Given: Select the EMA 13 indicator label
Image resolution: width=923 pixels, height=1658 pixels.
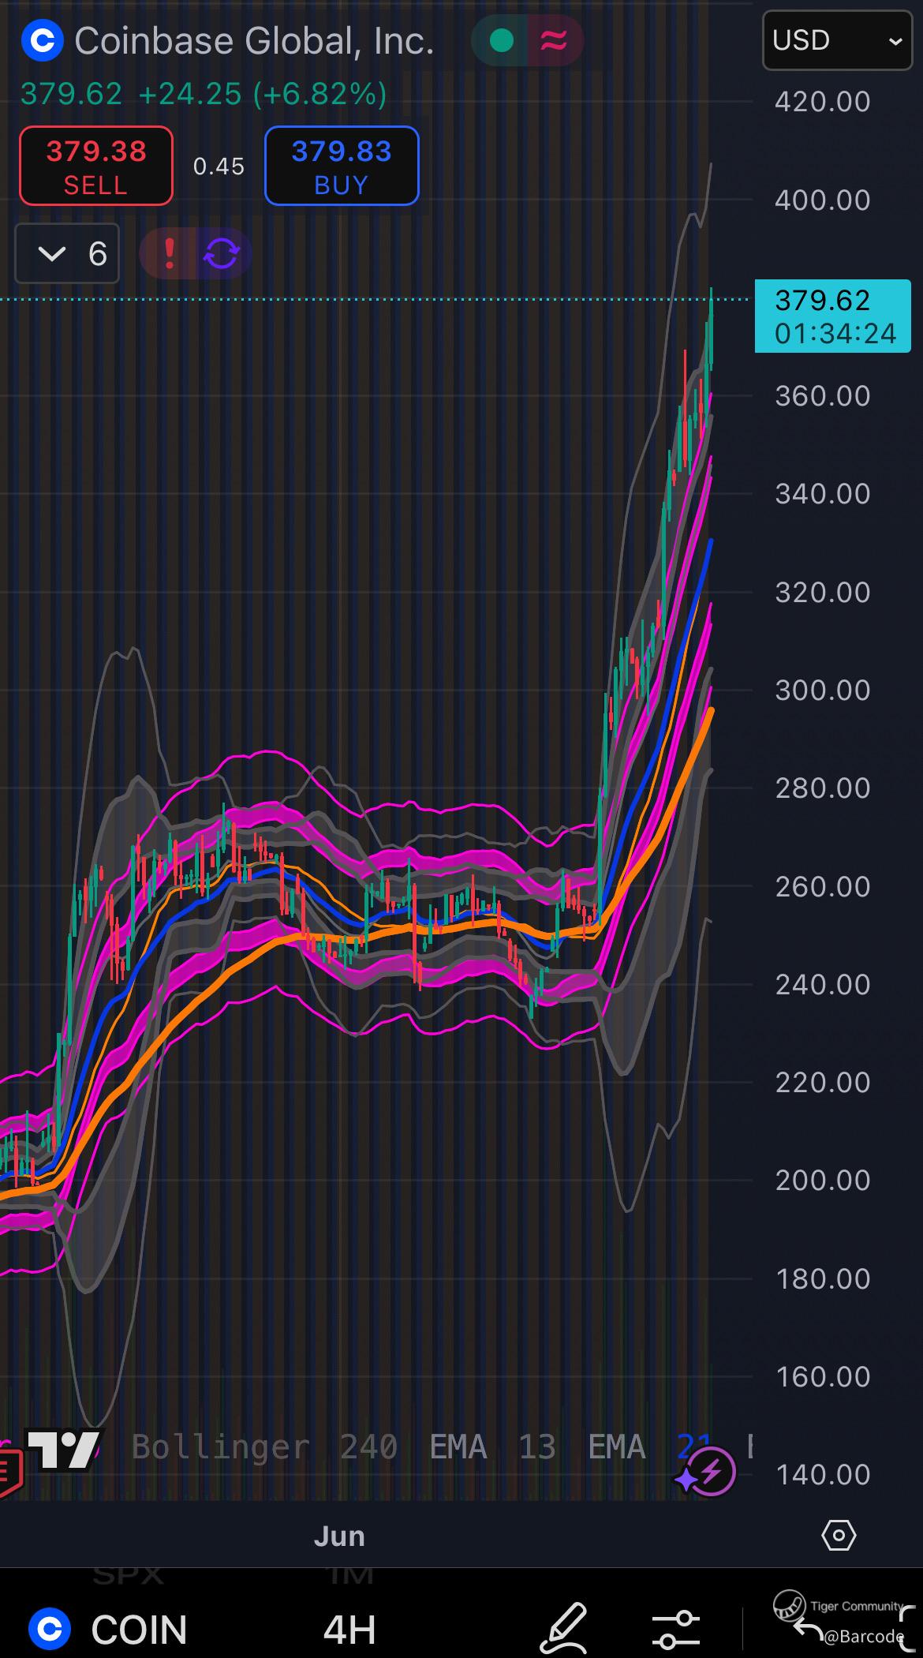Looking at the screenshot, I should [492, 1447].
